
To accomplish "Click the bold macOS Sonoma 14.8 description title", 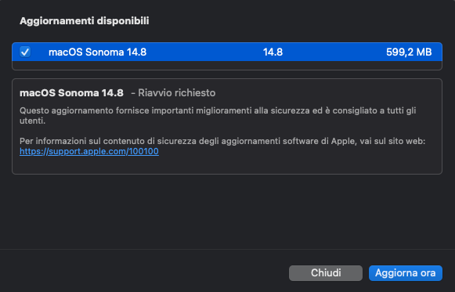I will click(x=71, y=93).
